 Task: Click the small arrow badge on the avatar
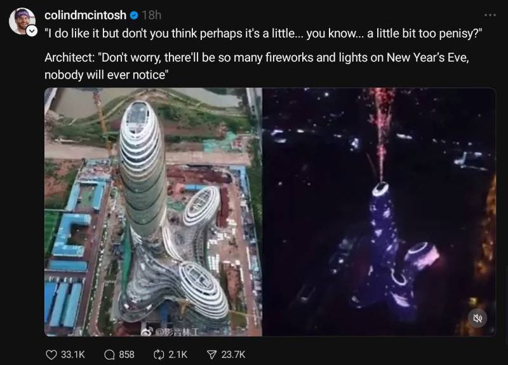point(32,31)
